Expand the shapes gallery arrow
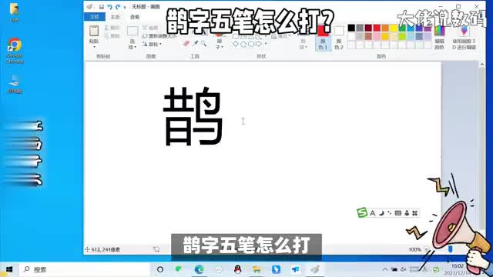The image size is (493, 277). point(266,44)
